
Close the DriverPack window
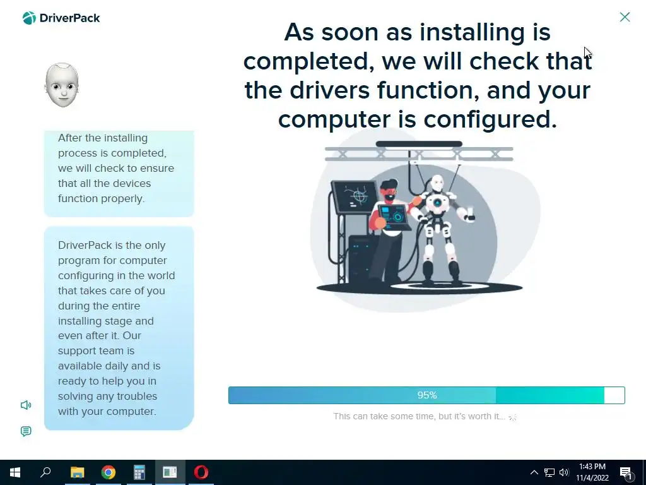(x=625, y=17)
